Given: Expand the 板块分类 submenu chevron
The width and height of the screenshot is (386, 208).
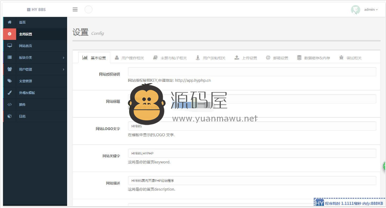Looking at the screenshot, I should [64, 57].
